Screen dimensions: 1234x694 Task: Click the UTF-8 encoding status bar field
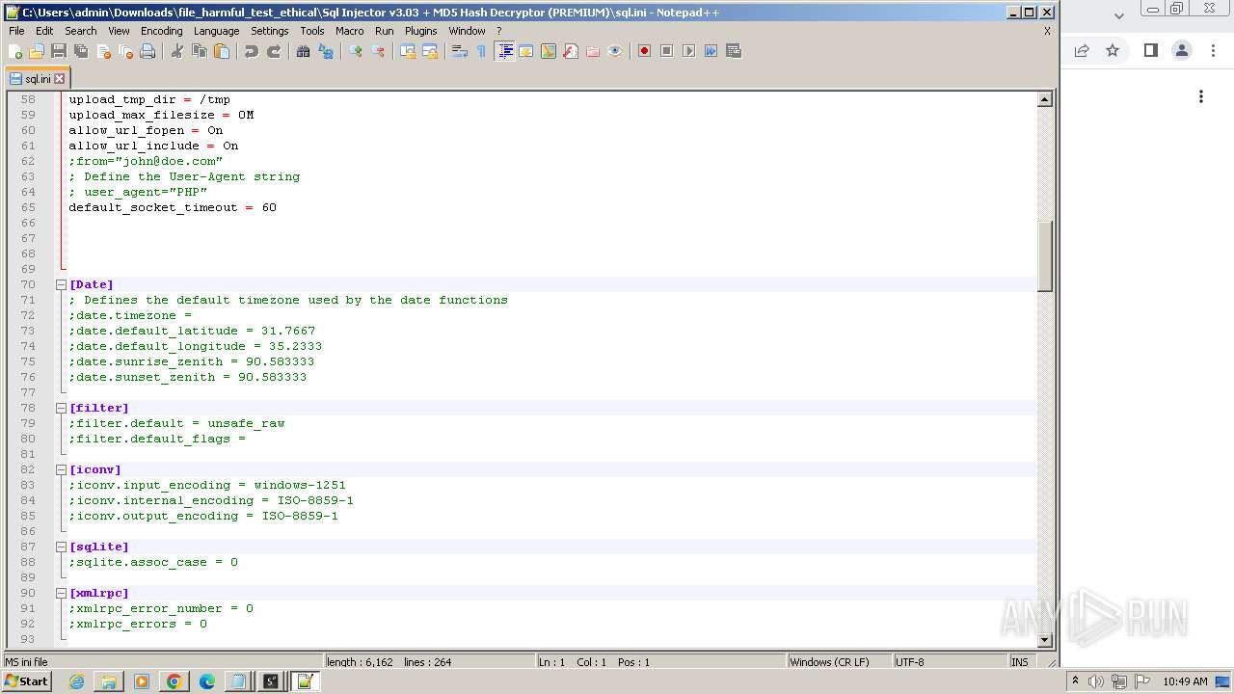(x=949, y=662)
